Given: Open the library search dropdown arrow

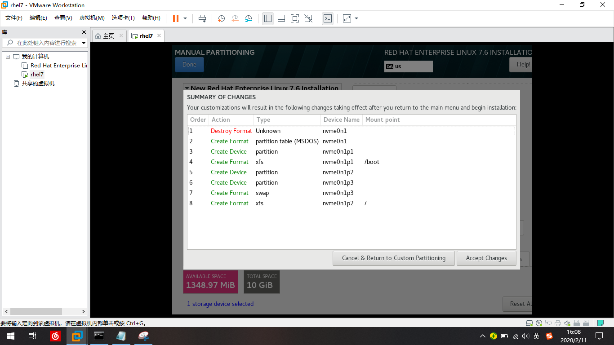Looking at the screenshot, I should click(84, 43).
